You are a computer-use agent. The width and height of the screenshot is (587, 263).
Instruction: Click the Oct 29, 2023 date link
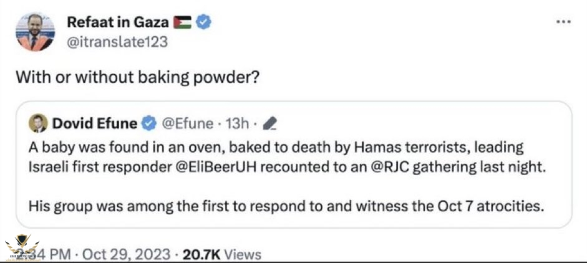[x=125, y=254]
